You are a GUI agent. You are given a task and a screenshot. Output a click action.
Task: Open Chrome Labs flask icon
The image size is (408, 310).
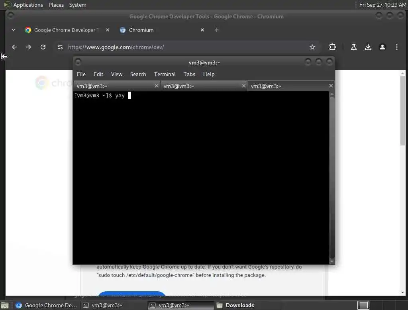tap(354, 47)
